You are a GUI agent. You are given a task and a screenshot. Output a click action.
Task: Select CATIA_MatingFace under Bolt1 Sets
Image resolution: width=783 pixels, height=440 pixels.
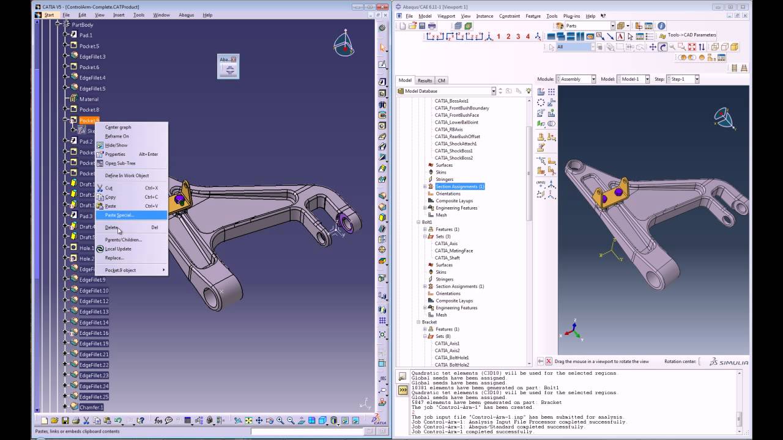click(x=453, y=251)
